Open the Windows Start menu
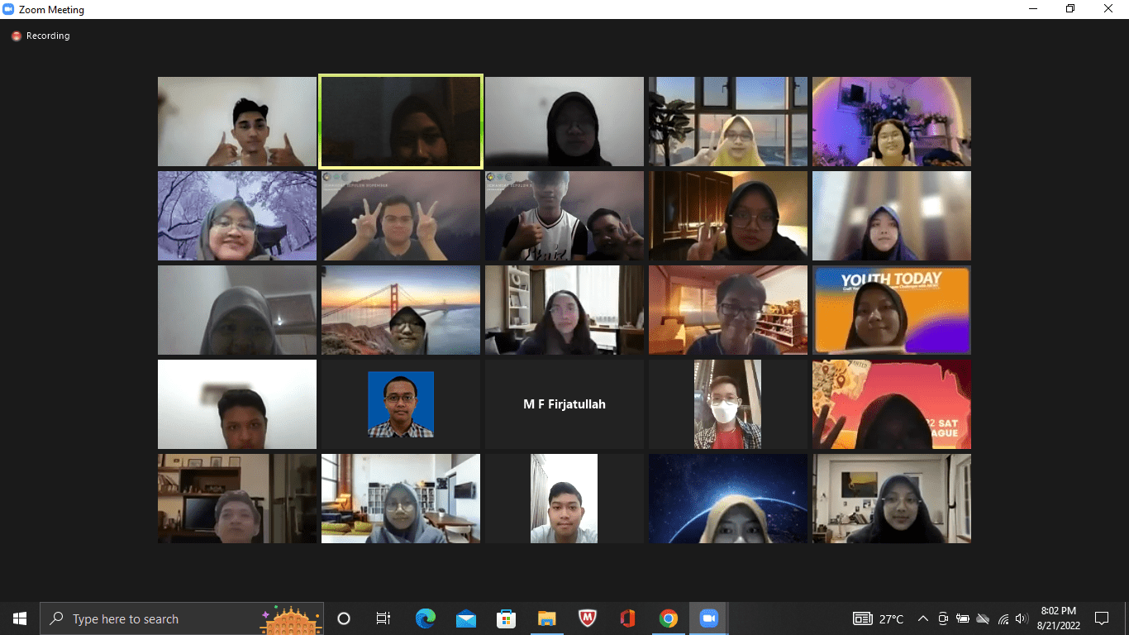 (x=20, y=618)
